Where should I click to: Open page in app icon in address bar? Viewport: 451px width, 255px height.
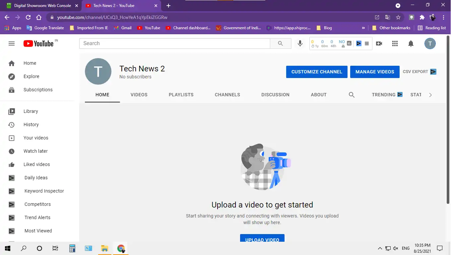(x=377, y=17)
